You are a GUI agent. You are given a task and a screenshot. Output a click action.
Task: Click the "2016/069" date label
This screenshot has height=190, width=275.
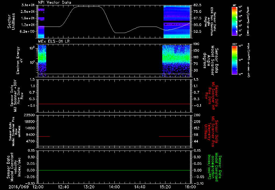coord(19,187)
